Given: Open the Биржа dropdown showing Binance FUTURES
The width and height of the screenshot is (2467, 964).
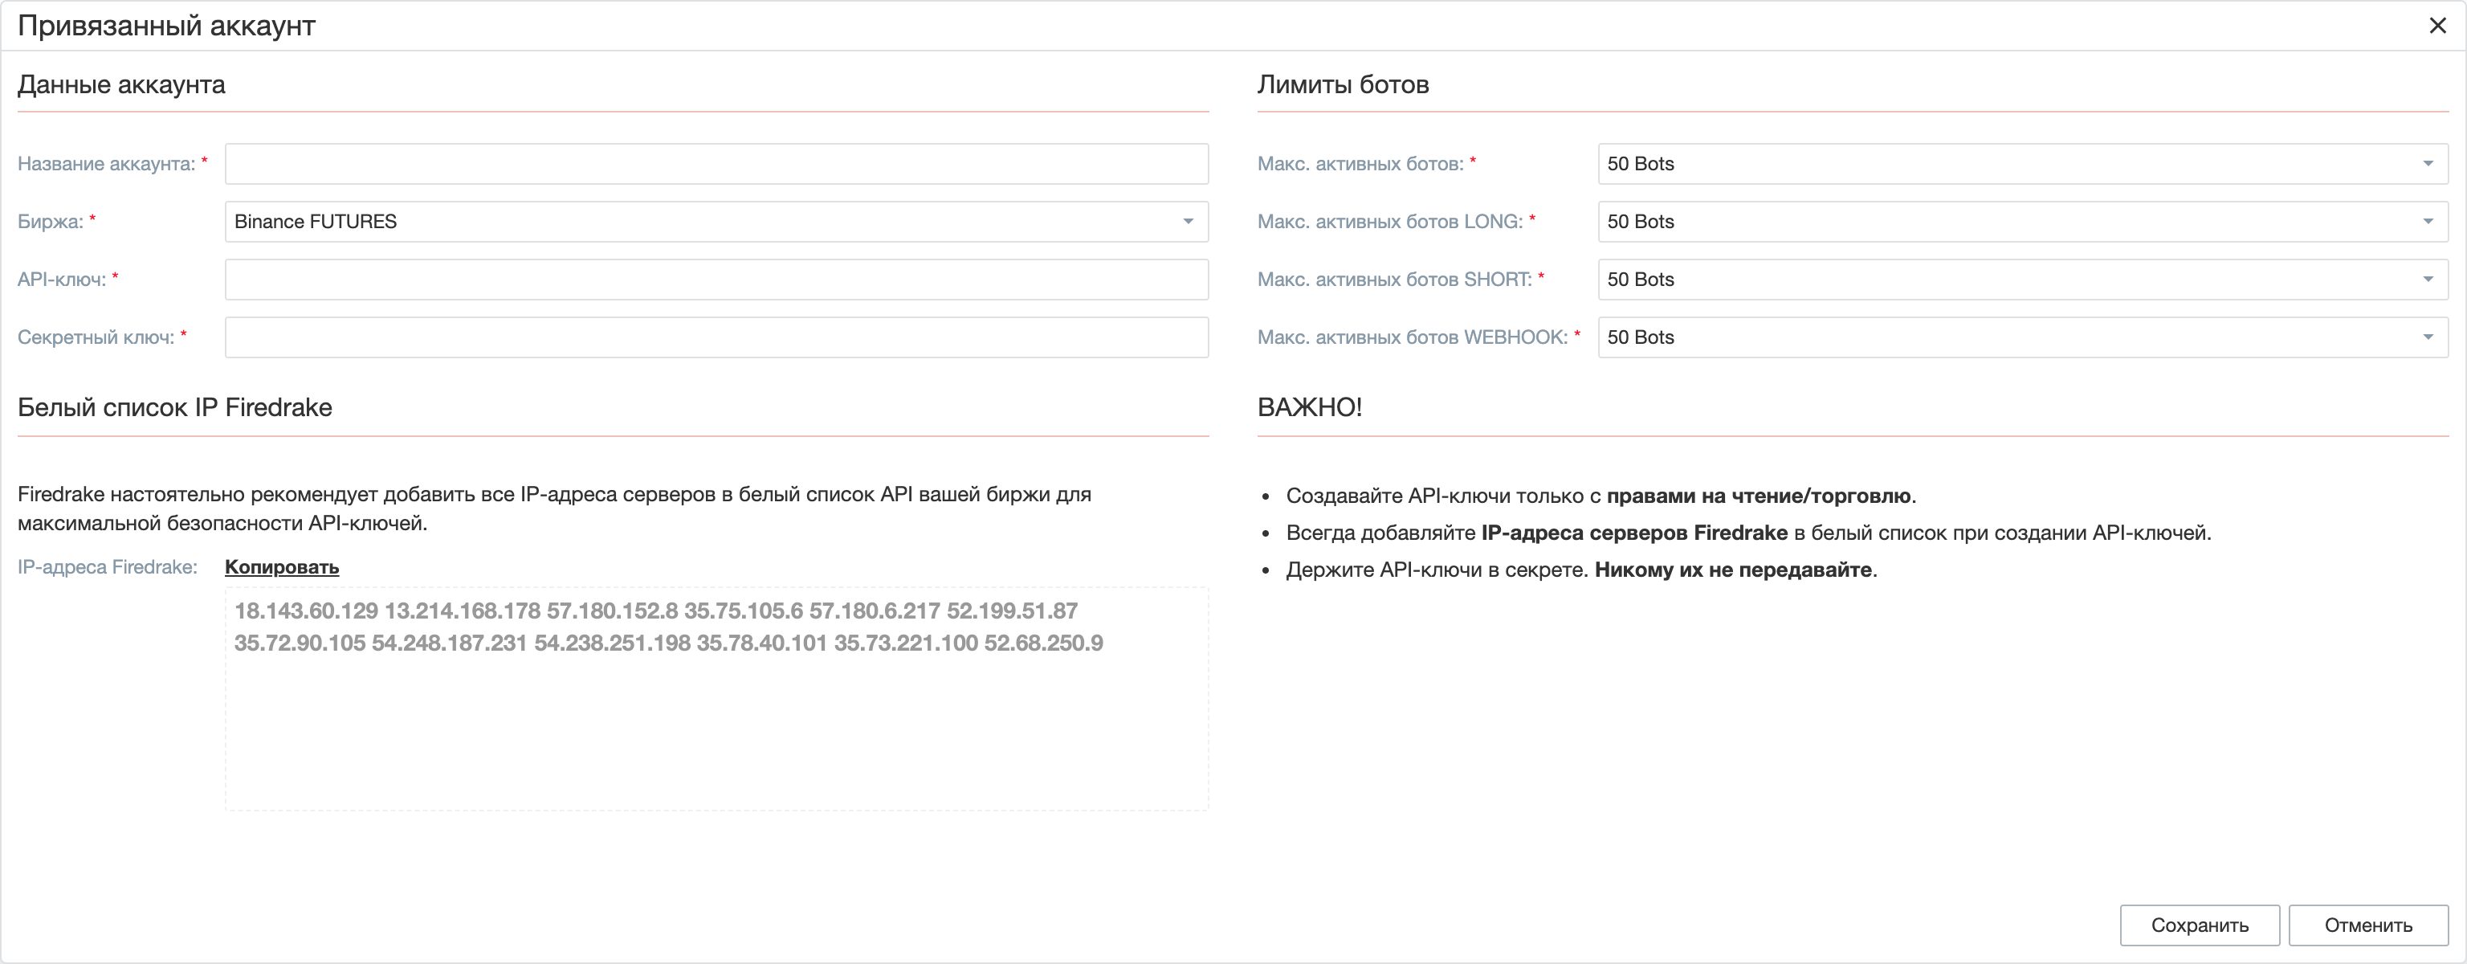Looking at the screenshot, I should click(x=716, y=222).
